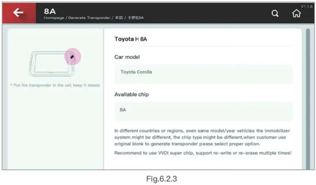This screenshot has height=185, width=316.
Task: Click the V1.1.6 version label
Action: pos(307,7)
